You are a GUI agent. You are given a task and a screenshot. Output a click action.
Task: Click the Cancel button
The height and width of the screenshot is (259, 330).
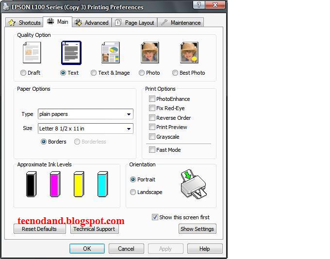coord(126,249)
